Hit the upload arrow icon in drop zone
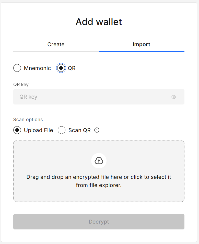 pos(99,160)
